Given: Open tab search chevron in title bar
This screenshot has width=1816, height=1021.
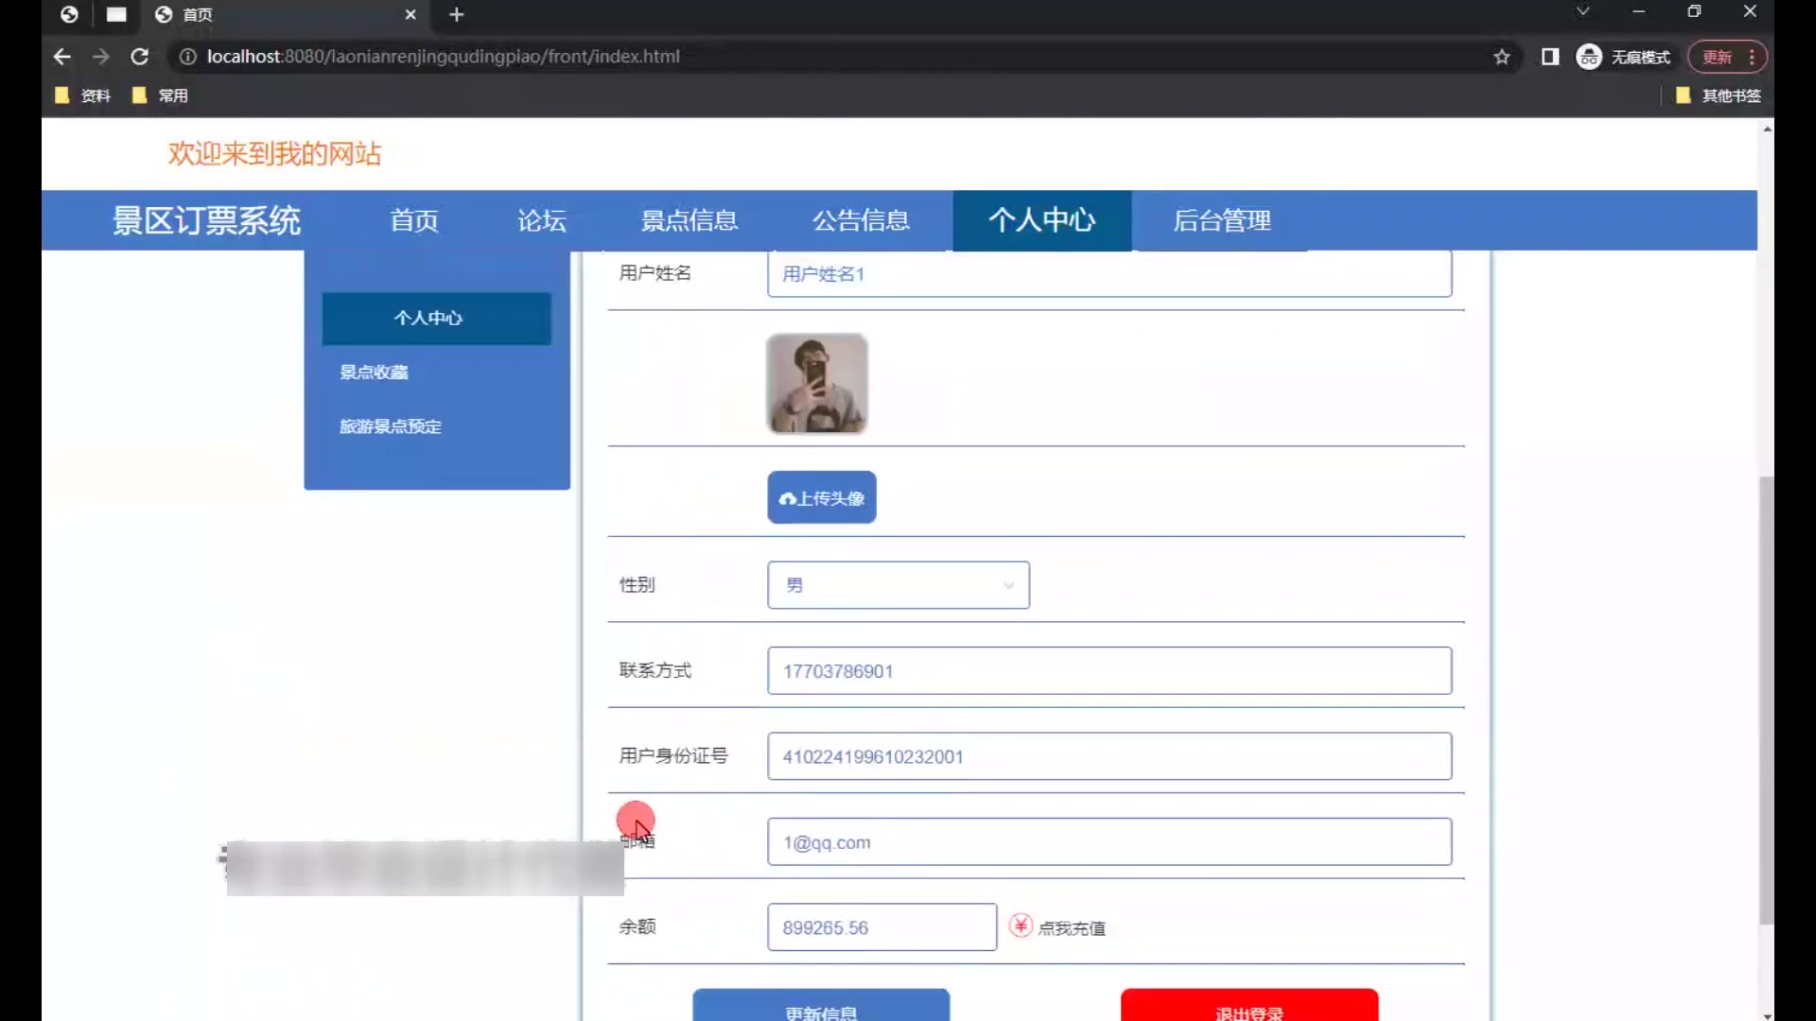Looking at the screenshot, I should tap(1582, 11).
